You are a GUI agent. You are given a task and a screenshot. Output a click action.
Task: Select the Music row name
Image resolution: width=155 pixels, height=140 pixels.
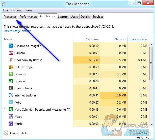18,124
